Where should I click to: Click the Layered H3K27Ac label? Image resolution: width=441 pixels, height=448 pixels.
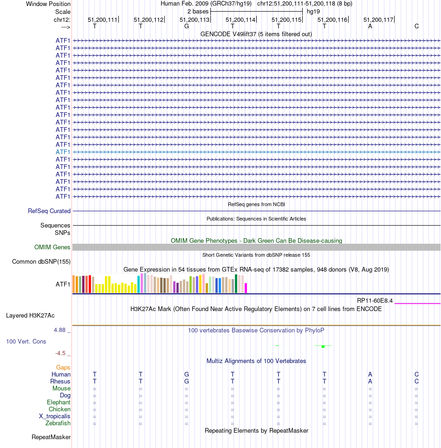point(30,315)
